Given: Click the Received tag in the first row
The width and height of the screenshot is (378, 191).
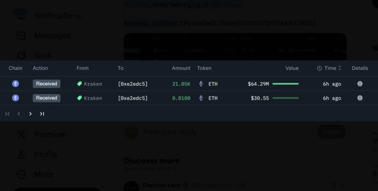Looking at the screenshot, I should [x=46, y=84].
